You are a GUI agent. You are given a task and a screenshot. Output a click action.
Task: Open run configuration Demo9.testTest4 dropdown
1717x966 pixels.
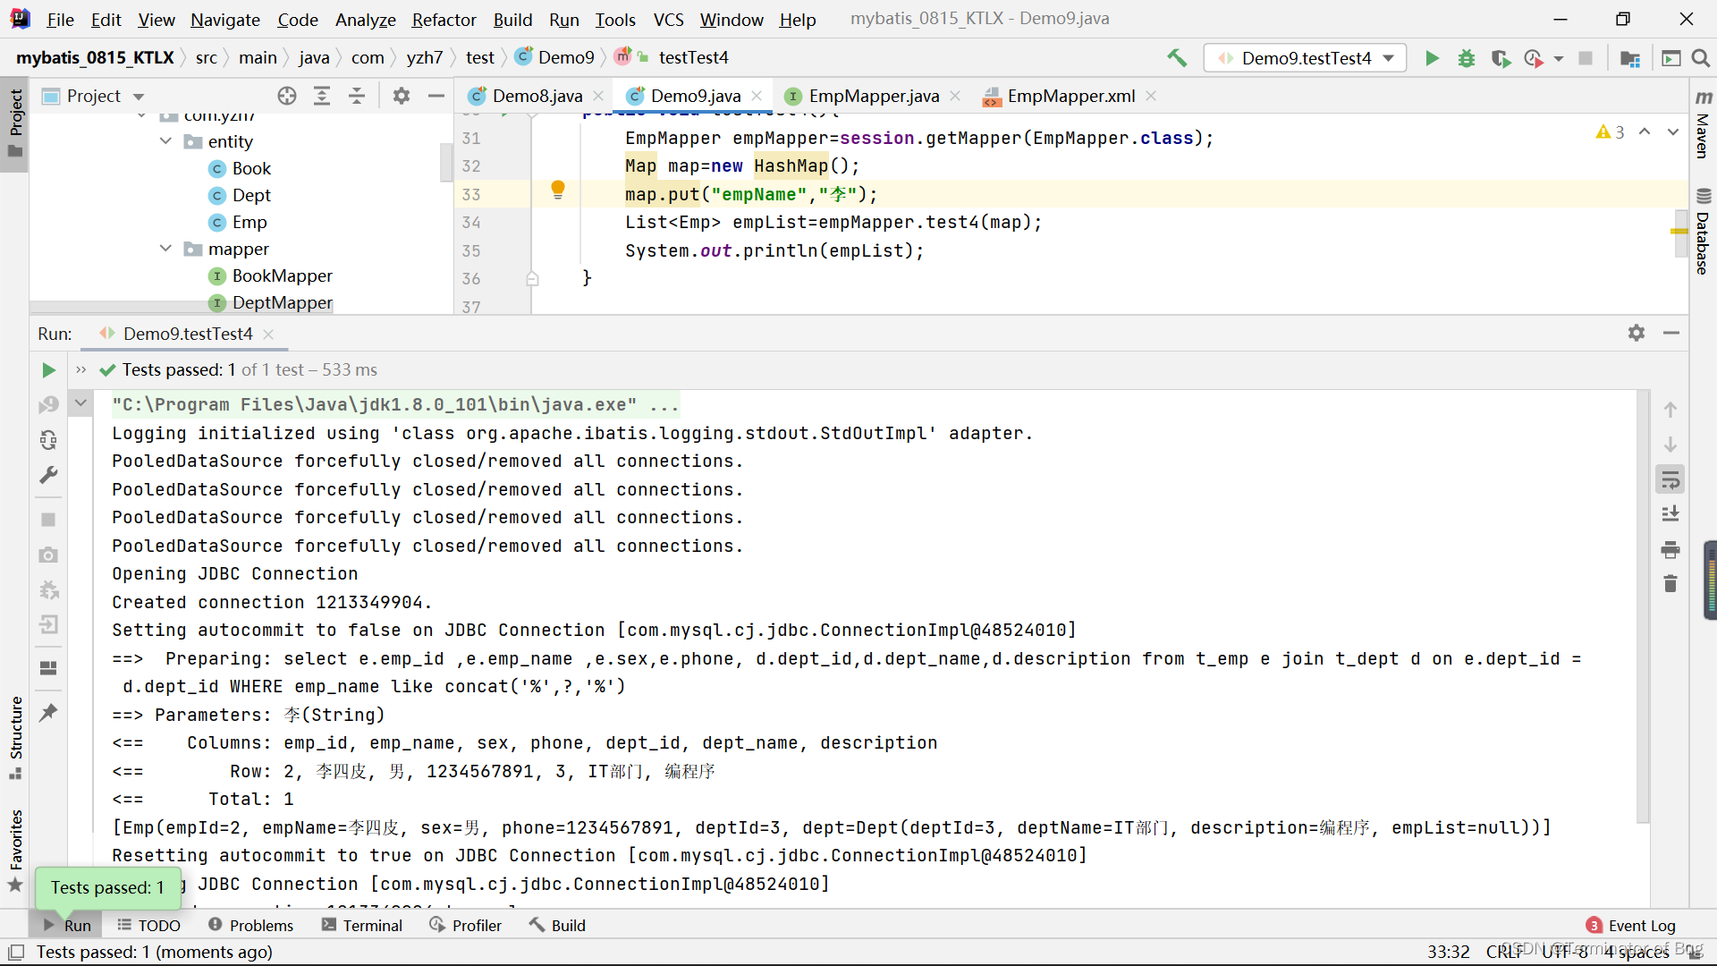[1306, 58]
